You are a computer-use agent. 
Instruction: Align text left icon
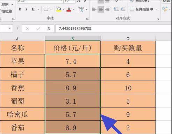pyautogui.click(x=94, y=9)
